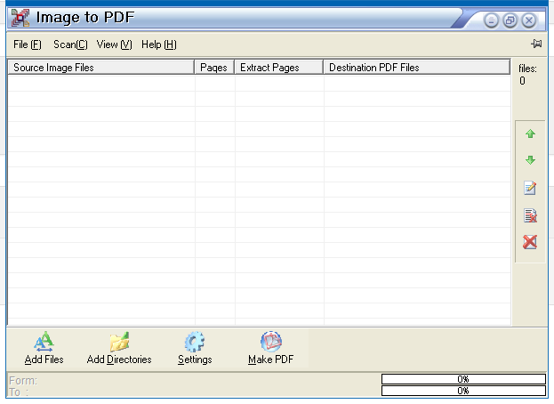The height and width of the screenshot is (404, 554).
Task: Click the 'Form:' status label
Action: click(23, 381)
